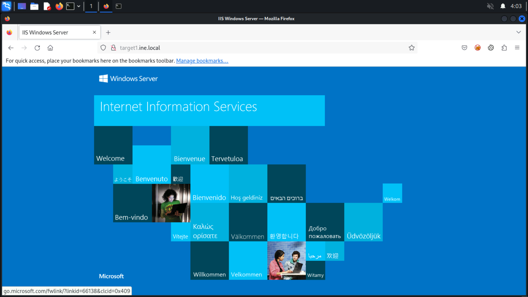Screen dimensions: 528x297
Task: Open the list-all-tabs chevron
Action: [x=519, y=32]
